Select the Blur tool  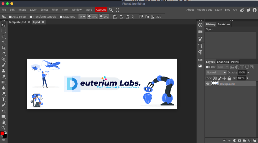[3, 88]
